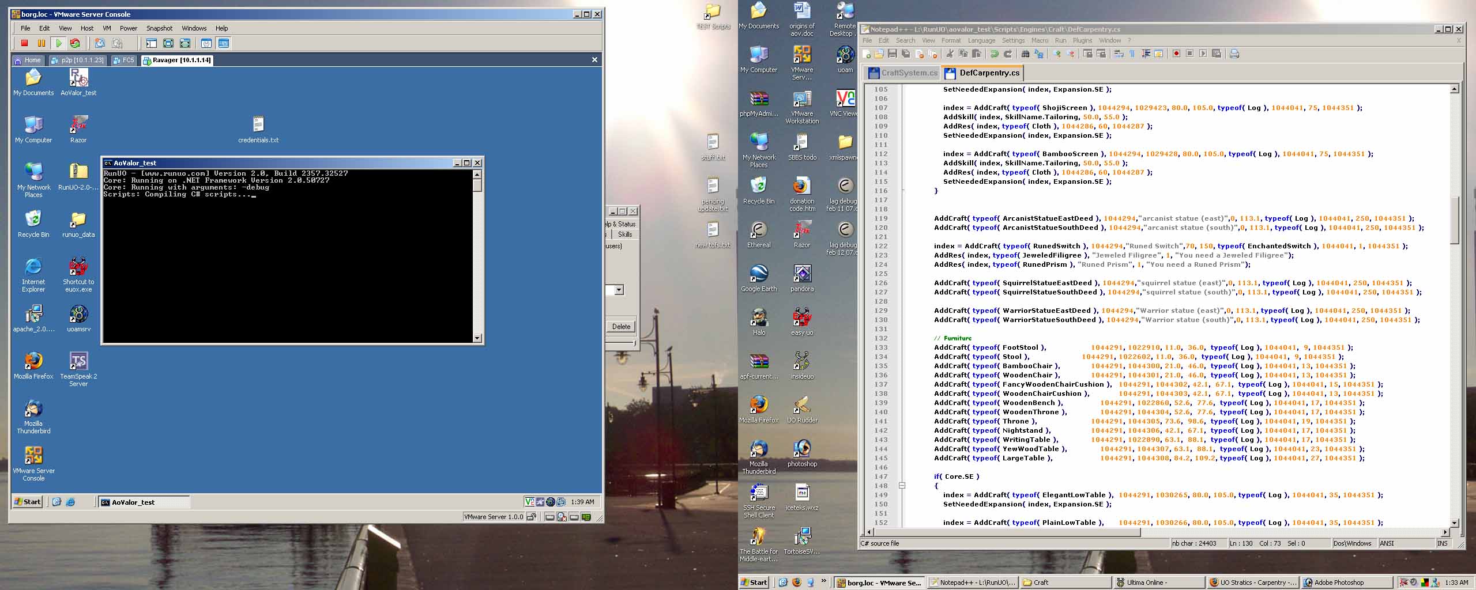Click the macro playback icon in Notepad++
Screen dimensions: 1476x590
pyautogui.click(x=1203, y=54)
